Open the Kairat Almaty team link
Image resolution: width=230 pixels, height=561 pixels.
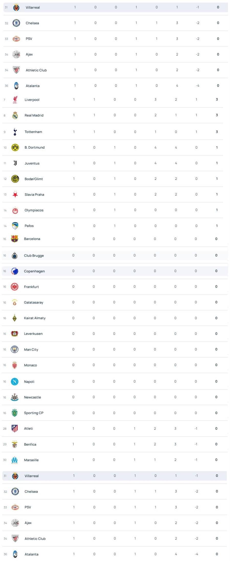coord(35,318)
